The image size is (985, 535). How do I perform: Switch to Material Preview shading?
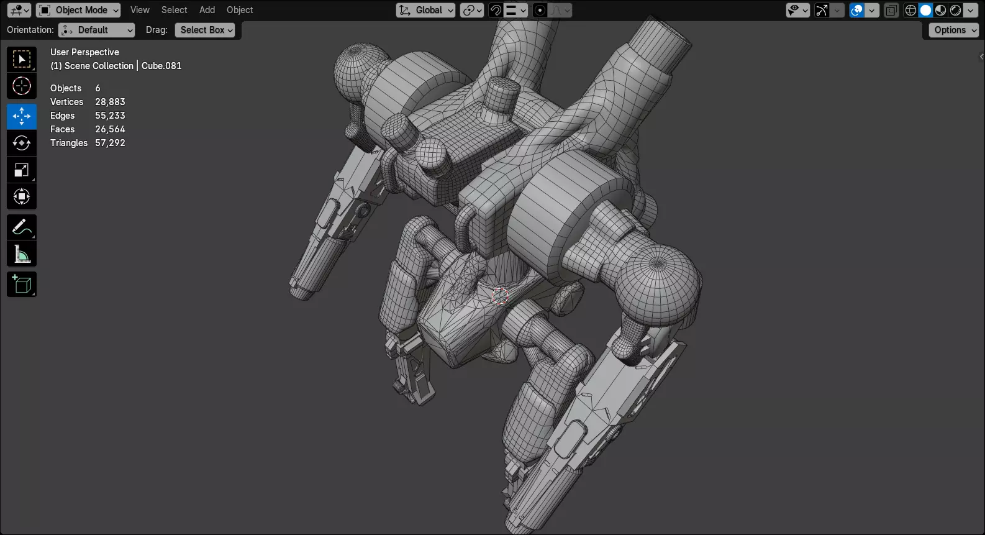tap(940, 10)
